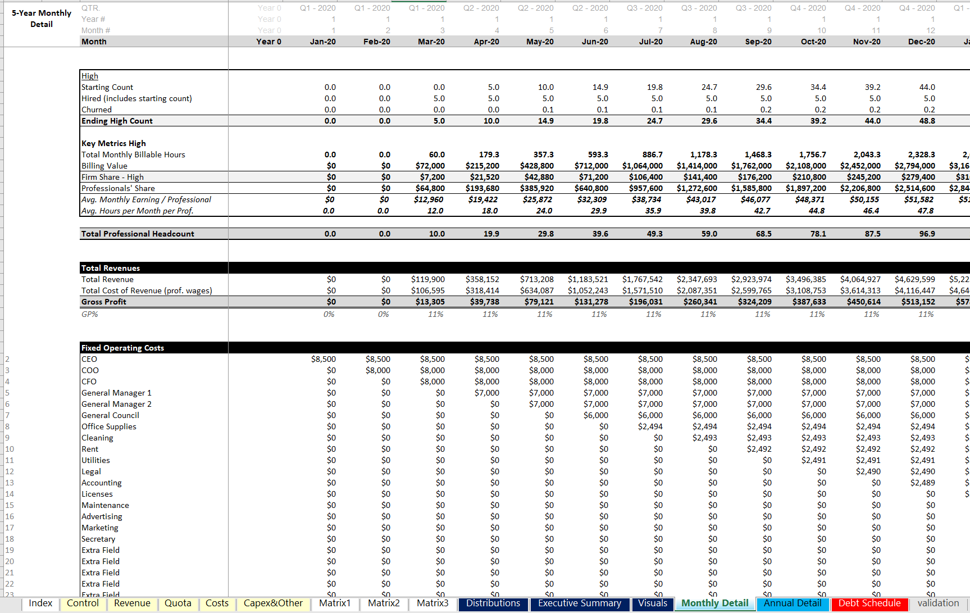Select the Matrix3 sheet tab
Screen dimensions: 970x613
tap(432, 603)
